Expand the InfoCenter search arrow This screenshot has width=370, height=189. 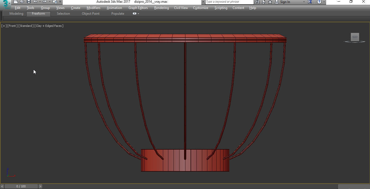click(203, 2)
